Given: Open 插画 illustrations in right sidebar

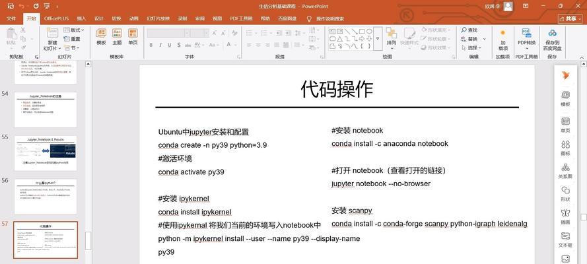Looking at the screenshot, I should 565,216.
